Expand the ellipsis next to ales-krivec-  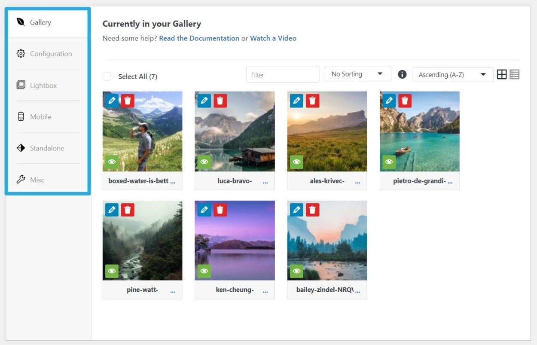click(357, 182)
